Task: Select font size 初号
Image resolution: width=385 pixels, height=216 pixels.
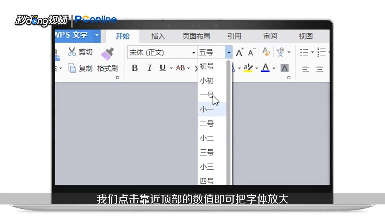Action: [212, 66]
